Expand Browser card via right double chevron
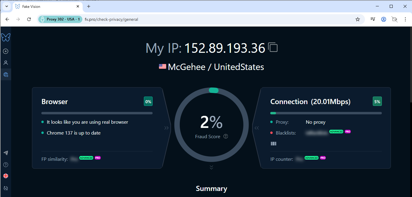 (166, 128)
